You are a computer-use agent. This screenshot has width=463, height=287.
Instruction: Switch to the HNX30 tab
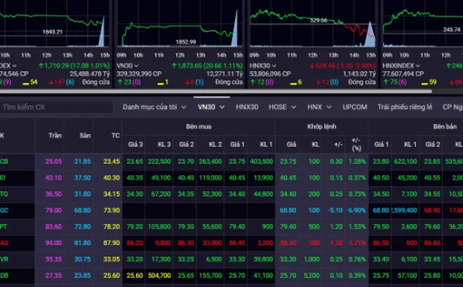(x=247, y=106)
